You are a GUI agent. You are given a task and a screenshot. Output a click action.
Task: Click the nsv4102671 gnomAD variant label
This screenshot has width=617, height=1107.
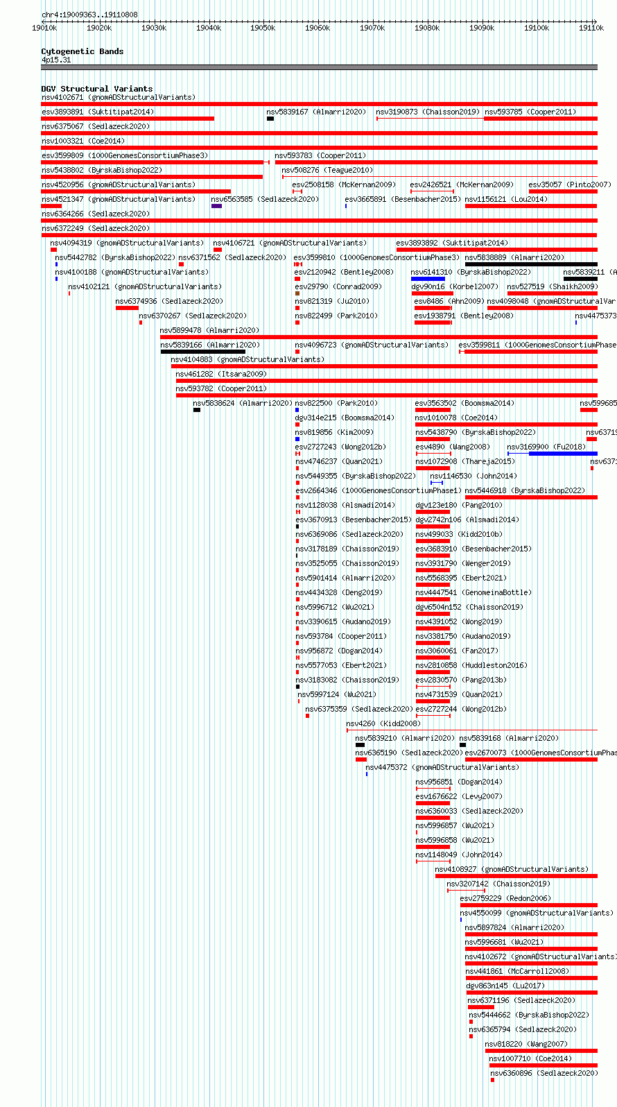[119, 97]
